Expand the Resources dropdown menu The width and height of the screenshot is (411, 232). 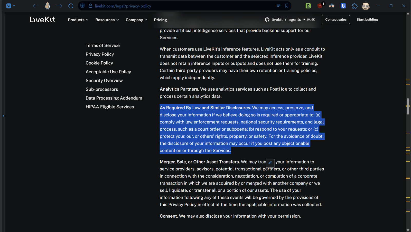pyautogui.click(x=107, y=20)
